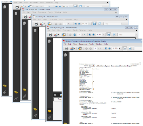143x126 pixels.
Task: Open Find options dropdown in Security Policy window
Action: click(x=136, y=35)
